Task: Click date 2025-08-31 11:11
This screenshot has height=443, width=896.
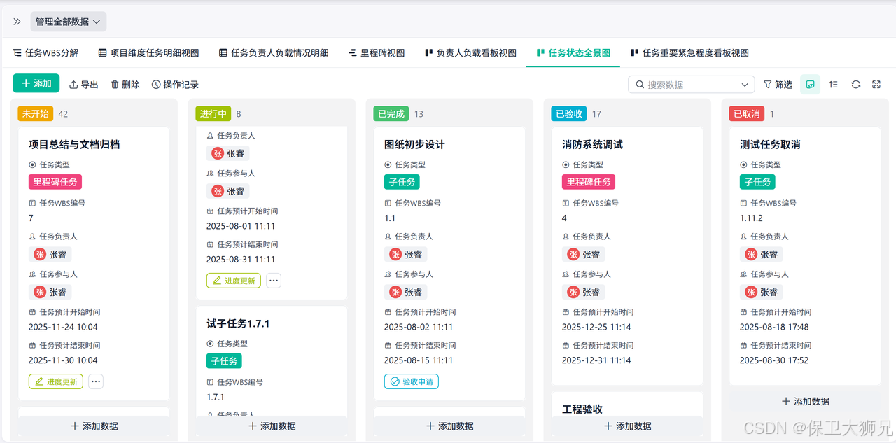Action: pyautogui.click(x=241, y=259)
